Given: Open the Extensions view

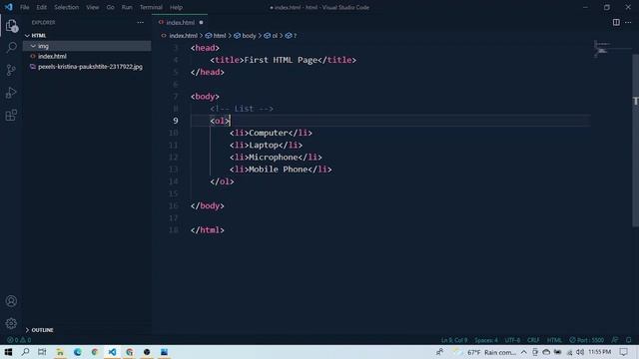Looking at the screenshot, I should [11, 116].
